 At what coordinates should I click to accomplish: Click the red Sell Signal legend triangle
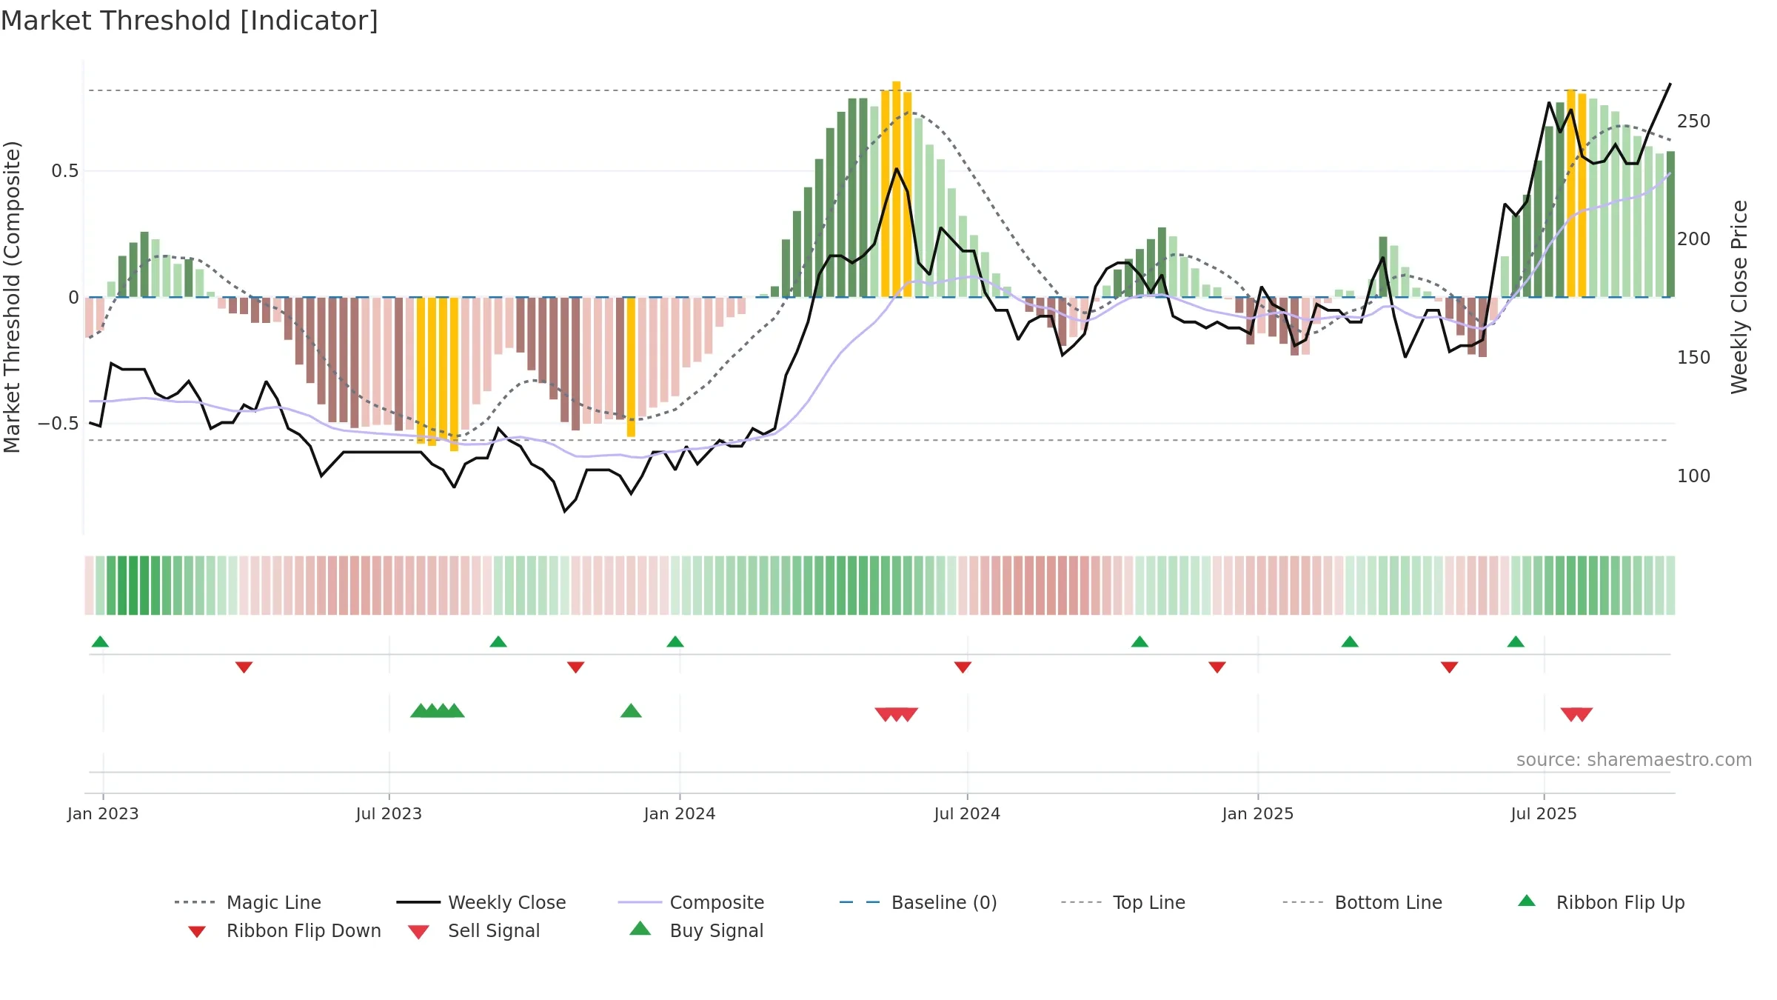[x=418, y=932]
